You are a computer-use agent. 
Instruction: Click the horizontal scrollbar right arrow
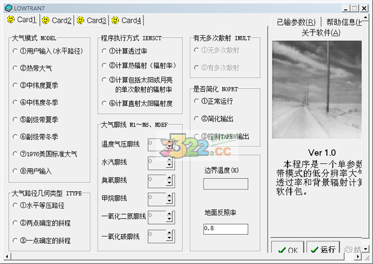tap(358, 256)
